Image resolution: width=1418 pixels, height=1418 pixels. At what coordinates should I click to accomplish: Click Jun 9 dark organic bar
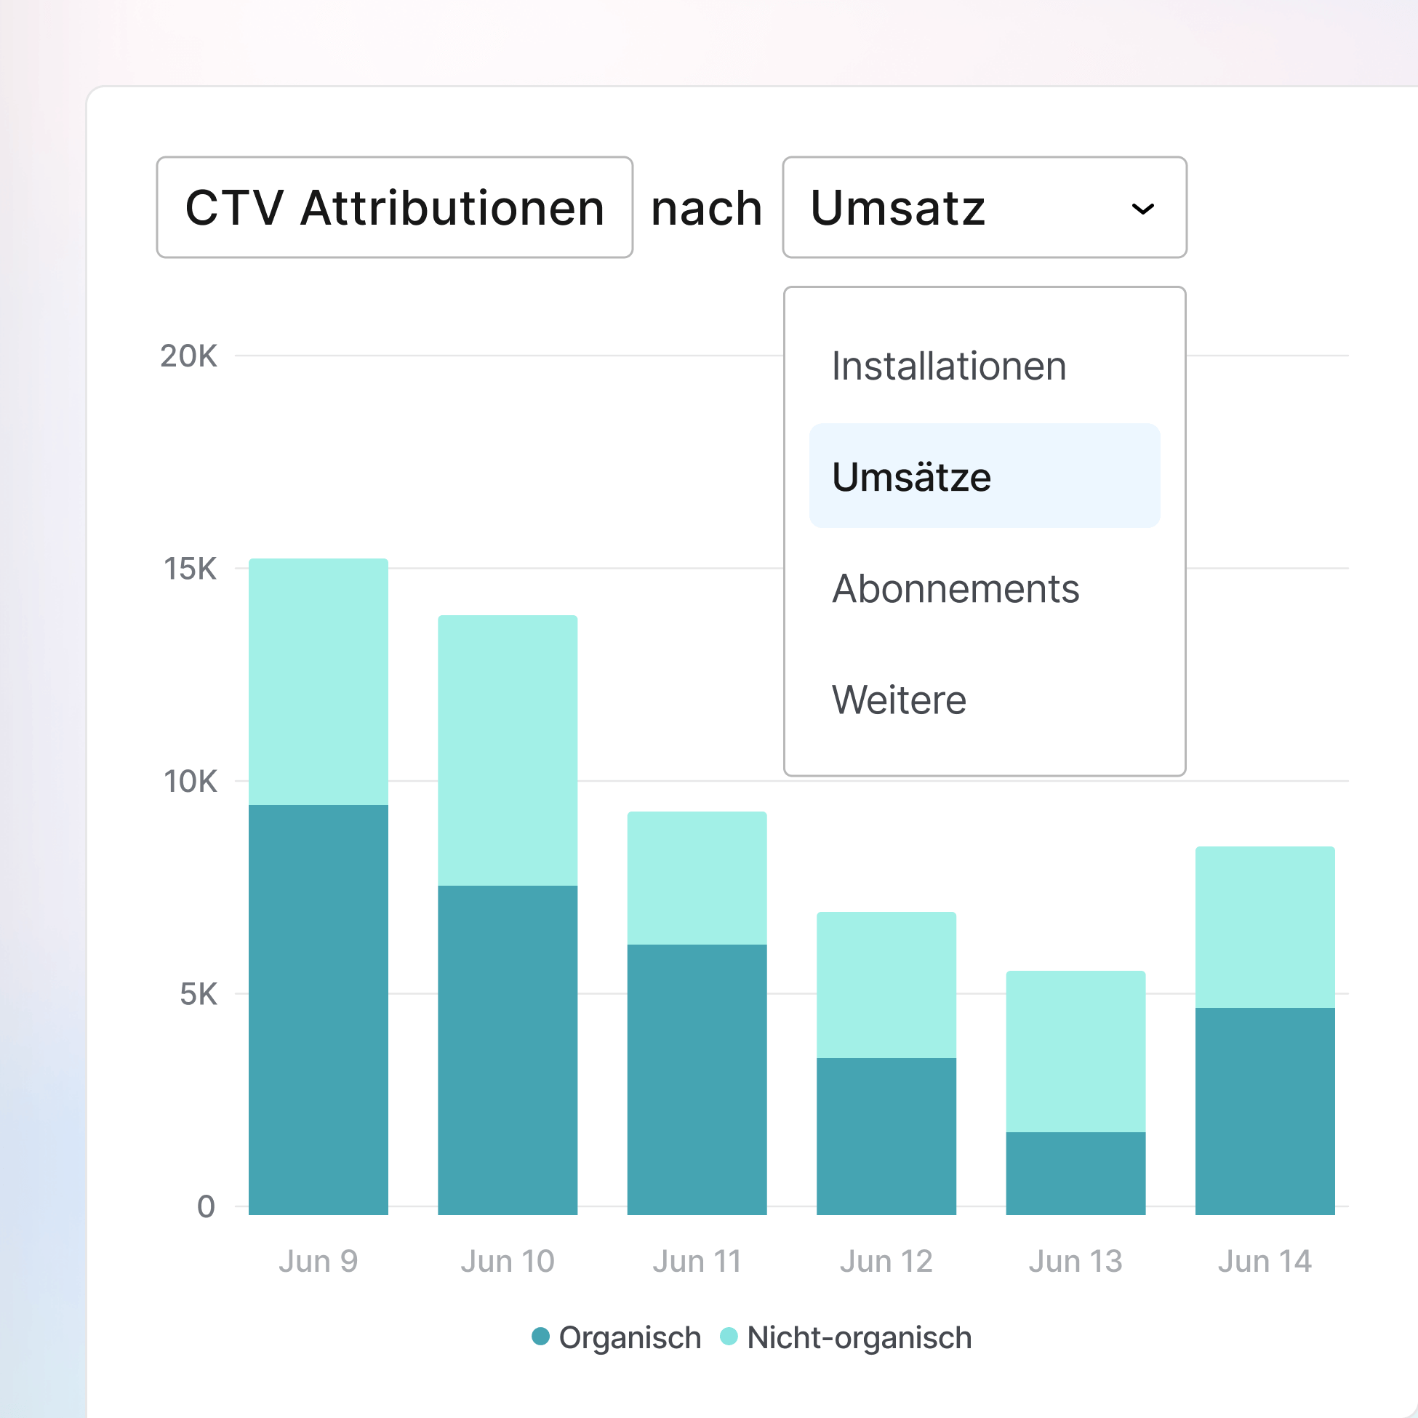318,1009
